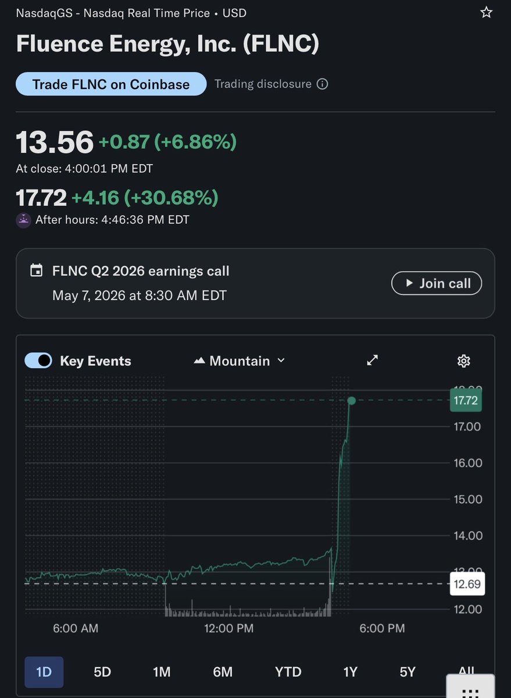
Task: Click the Fluence Energy, Inc. (FLNC) title
Action: [x=167, y=44]
